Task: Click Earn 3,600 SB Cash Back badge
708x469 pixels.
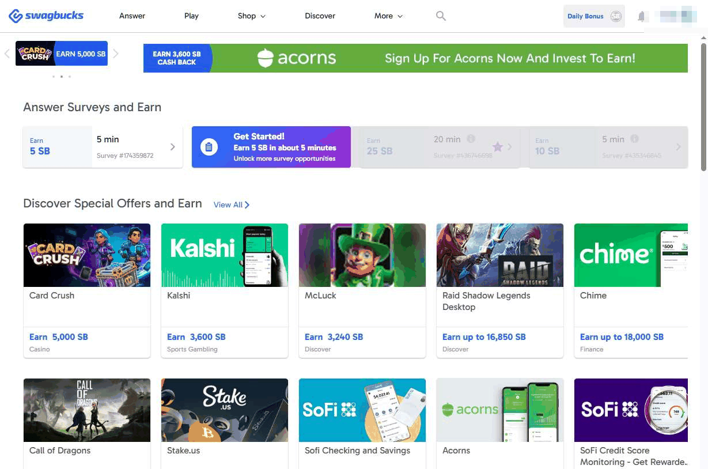Action: click(177, 58)
